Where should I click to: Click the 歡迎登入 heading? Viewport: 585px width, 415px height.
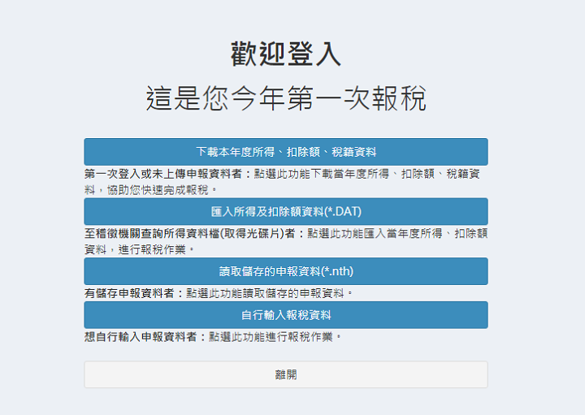point(286,54)
